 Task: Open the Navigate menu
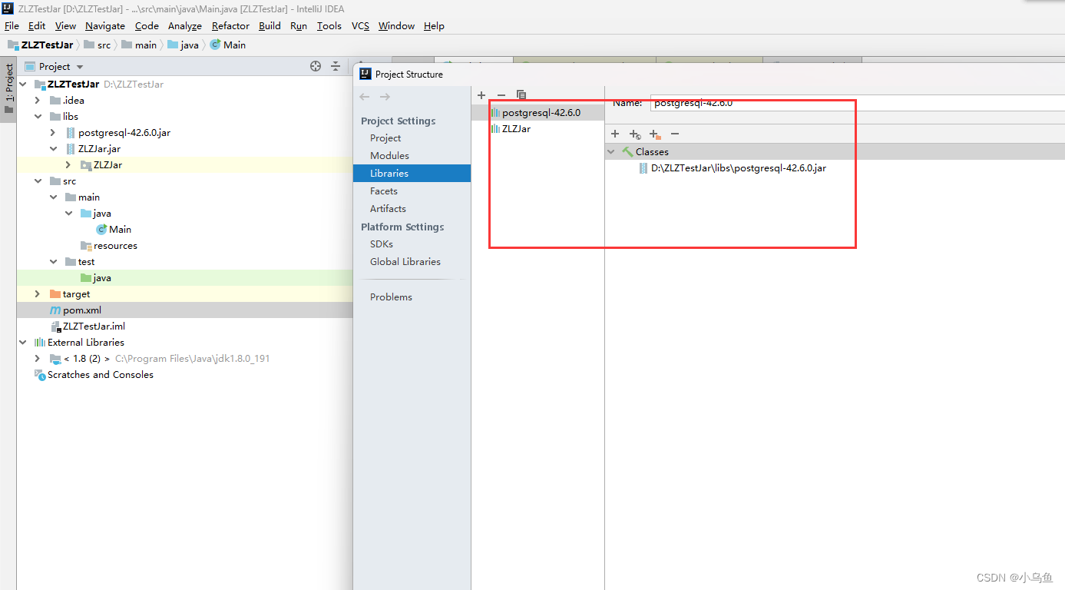106,25
